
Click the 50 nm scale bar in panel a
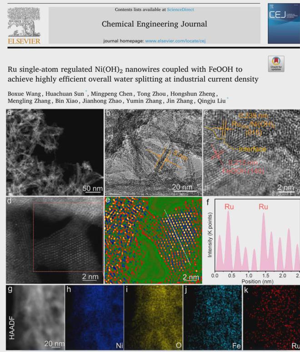(x=92, y=189)
